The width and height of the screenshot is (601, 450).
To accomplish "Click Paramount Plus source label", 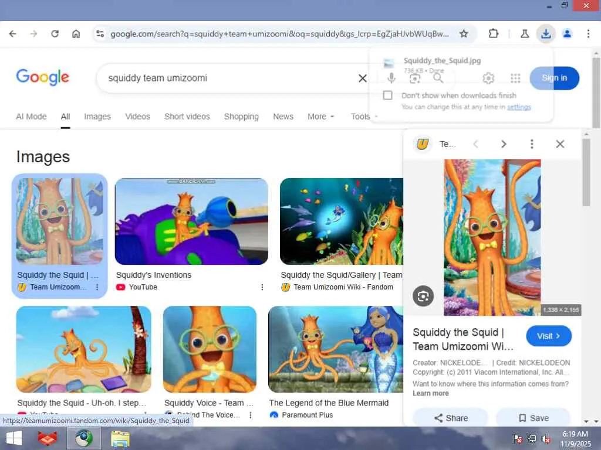I will [308, 415].
